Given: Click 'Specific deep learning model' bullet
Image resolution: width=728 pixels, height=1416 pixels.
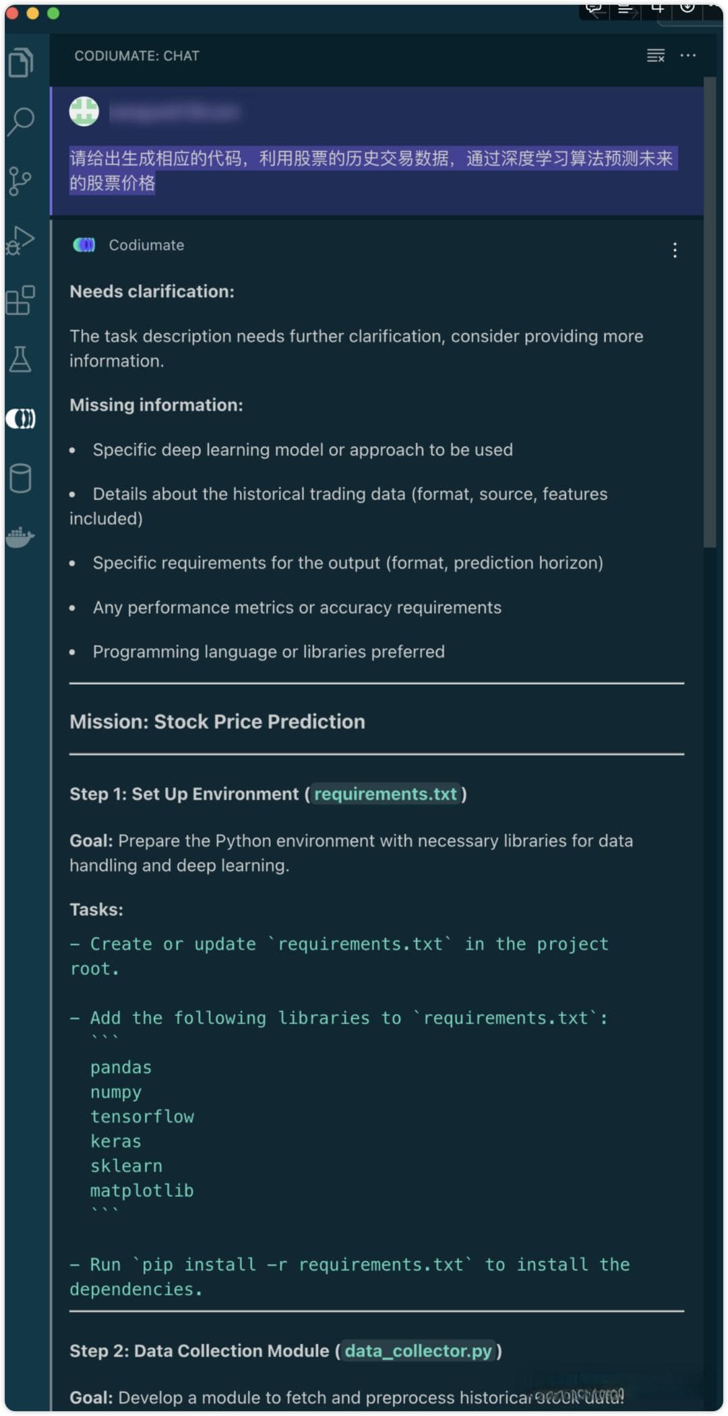Looking at the screenshot, I should (303, 449).
